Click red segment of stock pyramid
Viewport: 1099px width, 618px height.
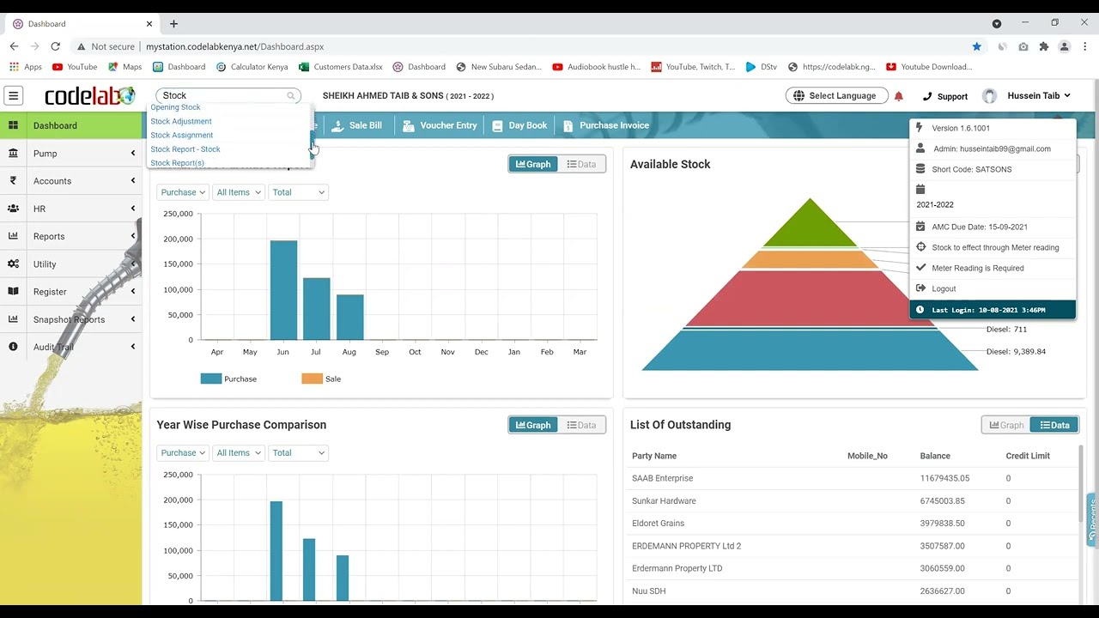point(809,299)
